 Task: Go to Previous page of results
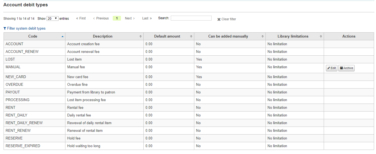click(x=101, y=18)
